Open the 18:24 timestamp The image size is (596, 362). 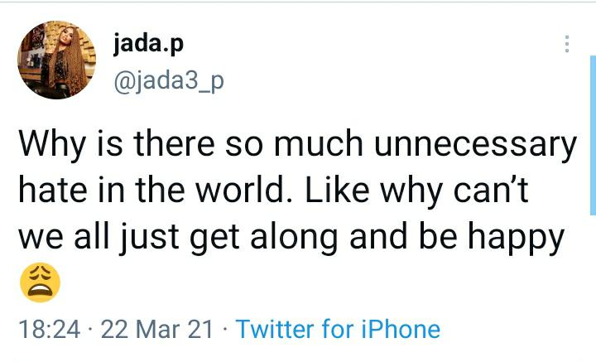[x=50, y=330]
